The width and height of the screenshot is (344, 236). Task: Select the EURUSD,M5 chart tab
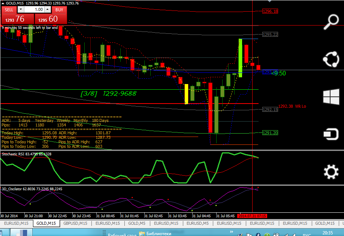tap(197, 223)
